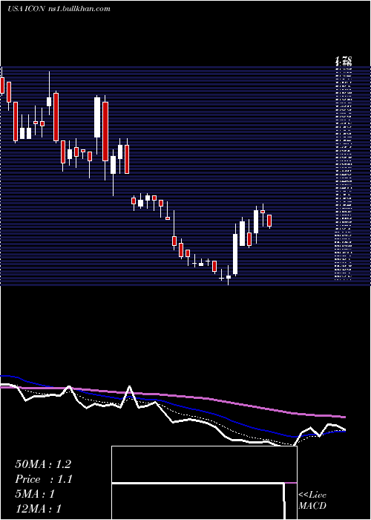Click the tall white candlestick at the recent rally start

pyautogui.click(x=235, y=254)
